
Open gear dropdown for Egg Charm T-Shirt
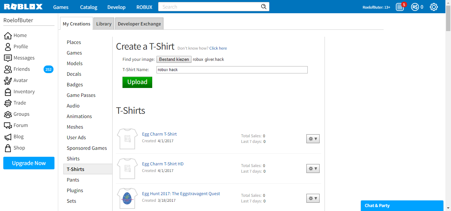click(313, 139)
